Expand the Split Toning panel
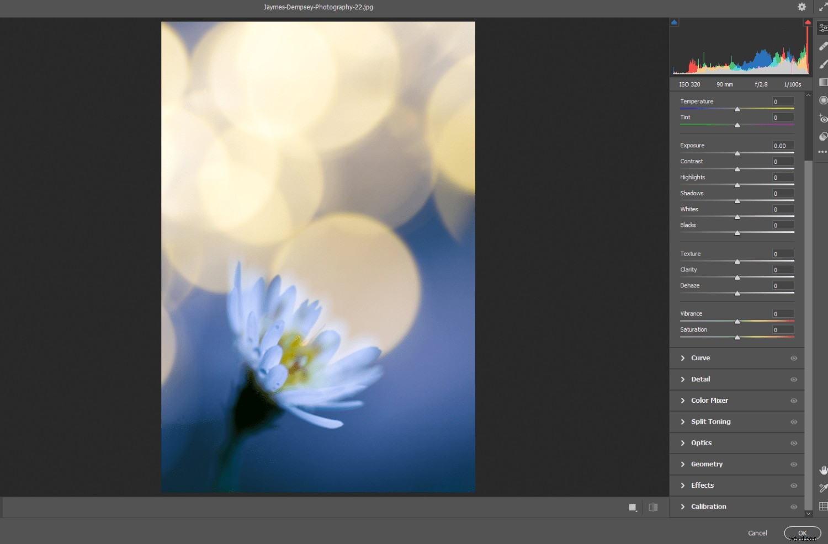Image resolution: width=828 pixels, height=544 pixels. coord(711,422)
